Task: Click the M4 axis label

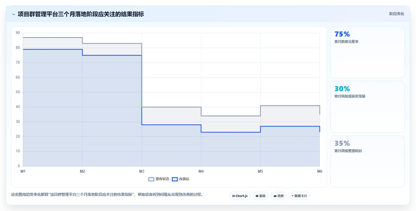Action: point(201,171)
